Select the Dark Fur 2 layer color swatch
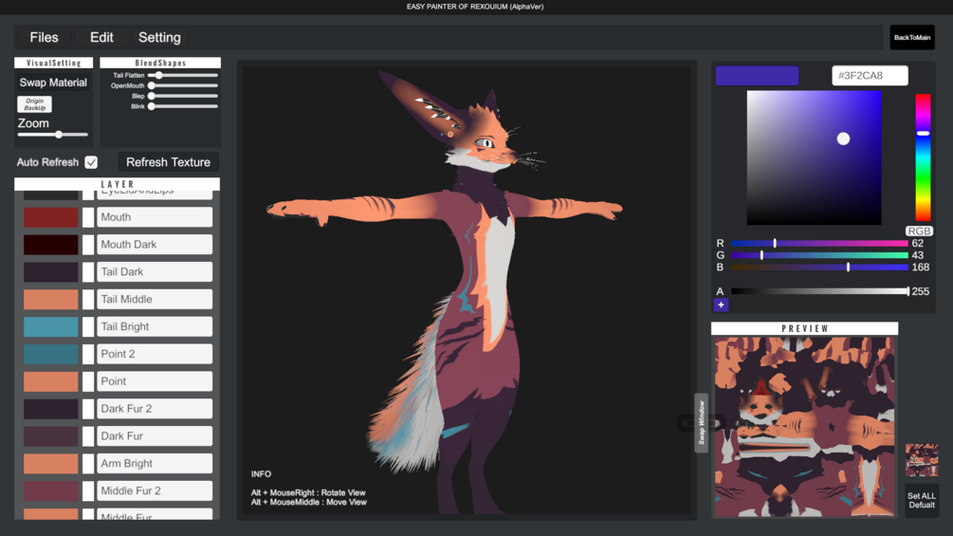953x536 pixels. (51, 408)
